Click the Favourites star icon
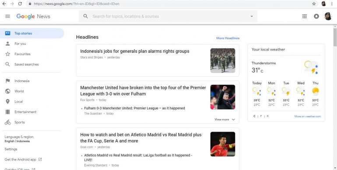Viewport: 337px width, 170px height. (x=8, y=54)
